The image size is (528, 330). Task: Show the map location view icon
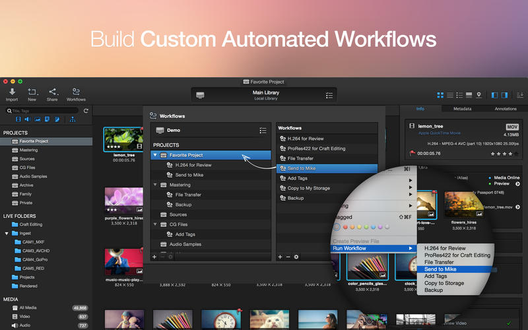click(478, 96)
